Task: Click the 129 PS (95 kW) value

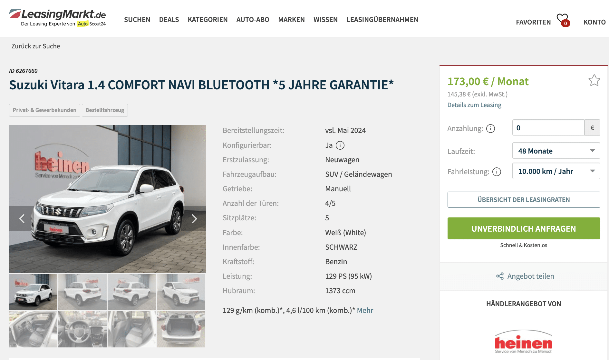Action: [348, 276]
